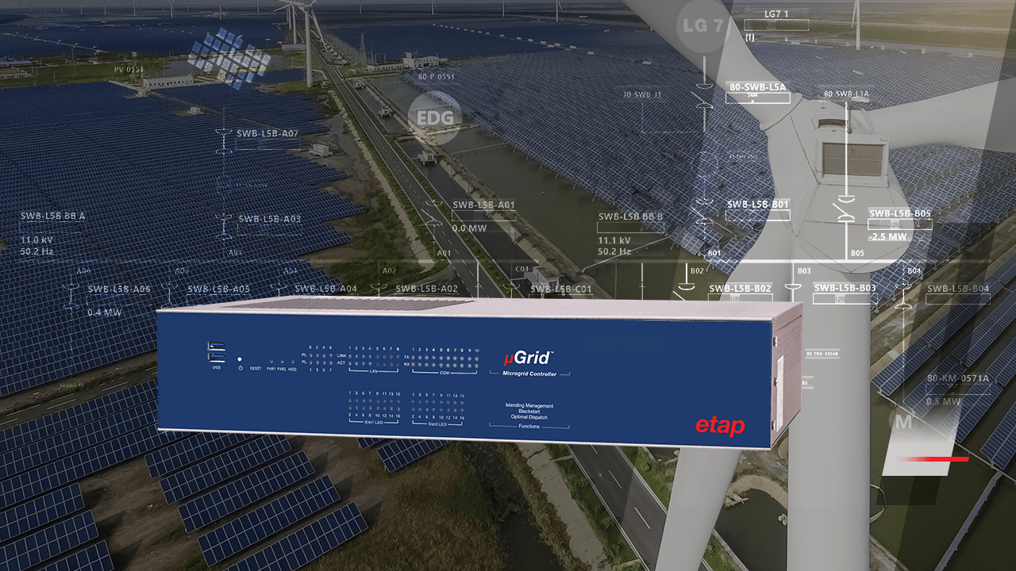Click the 11.0 kV reading
The height and width of the screenshot is (571, 1016).
click(37, 240)
